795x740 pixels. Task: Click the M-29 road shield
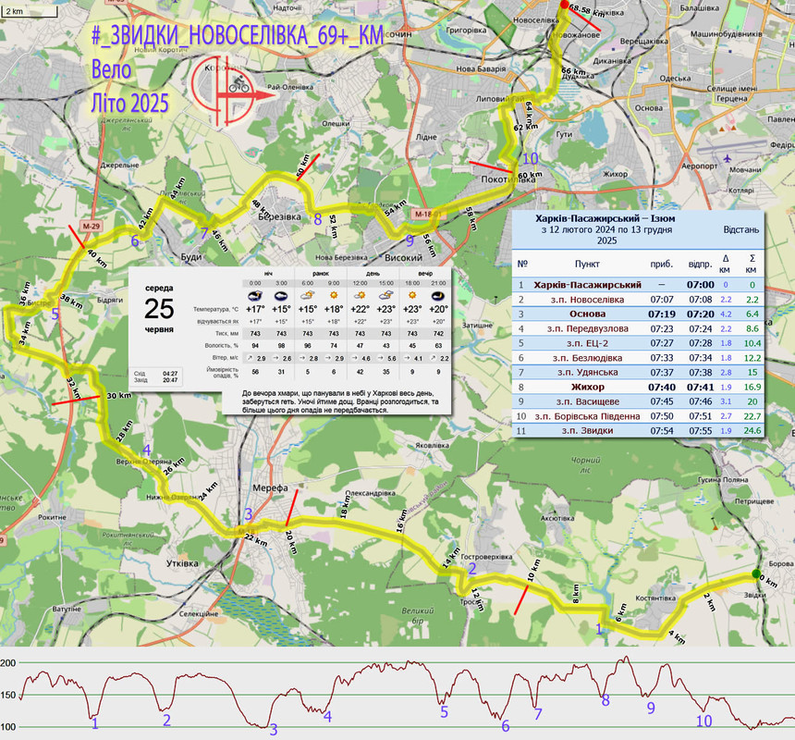[92, 227]
